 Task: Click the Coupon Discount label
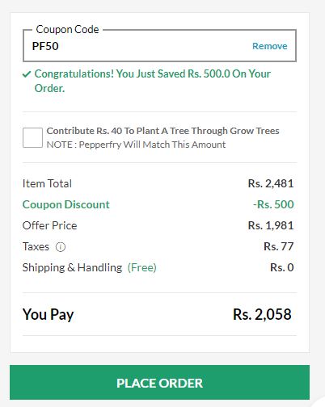pyautogui.click(x=66, y=204)
